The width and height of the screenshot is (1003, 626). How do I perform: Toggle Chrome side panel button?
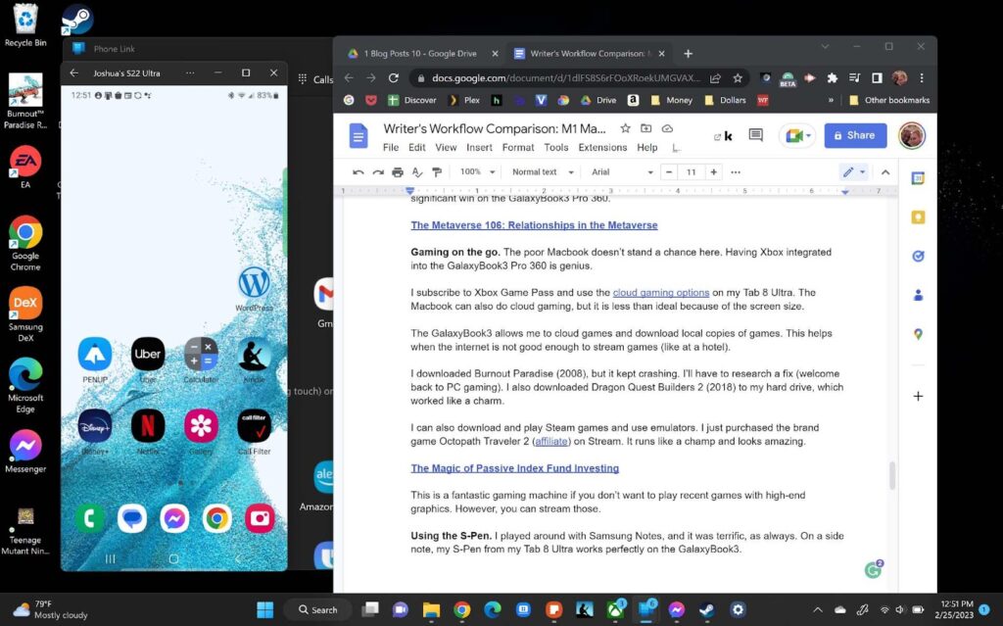[x=877, y=78]
